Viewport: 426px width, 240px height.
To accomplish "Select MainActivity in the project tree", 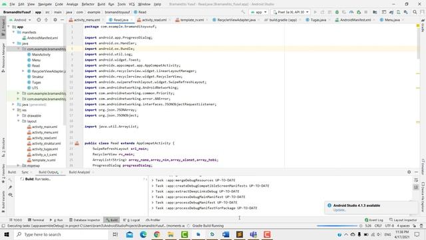I will point(41,55).
